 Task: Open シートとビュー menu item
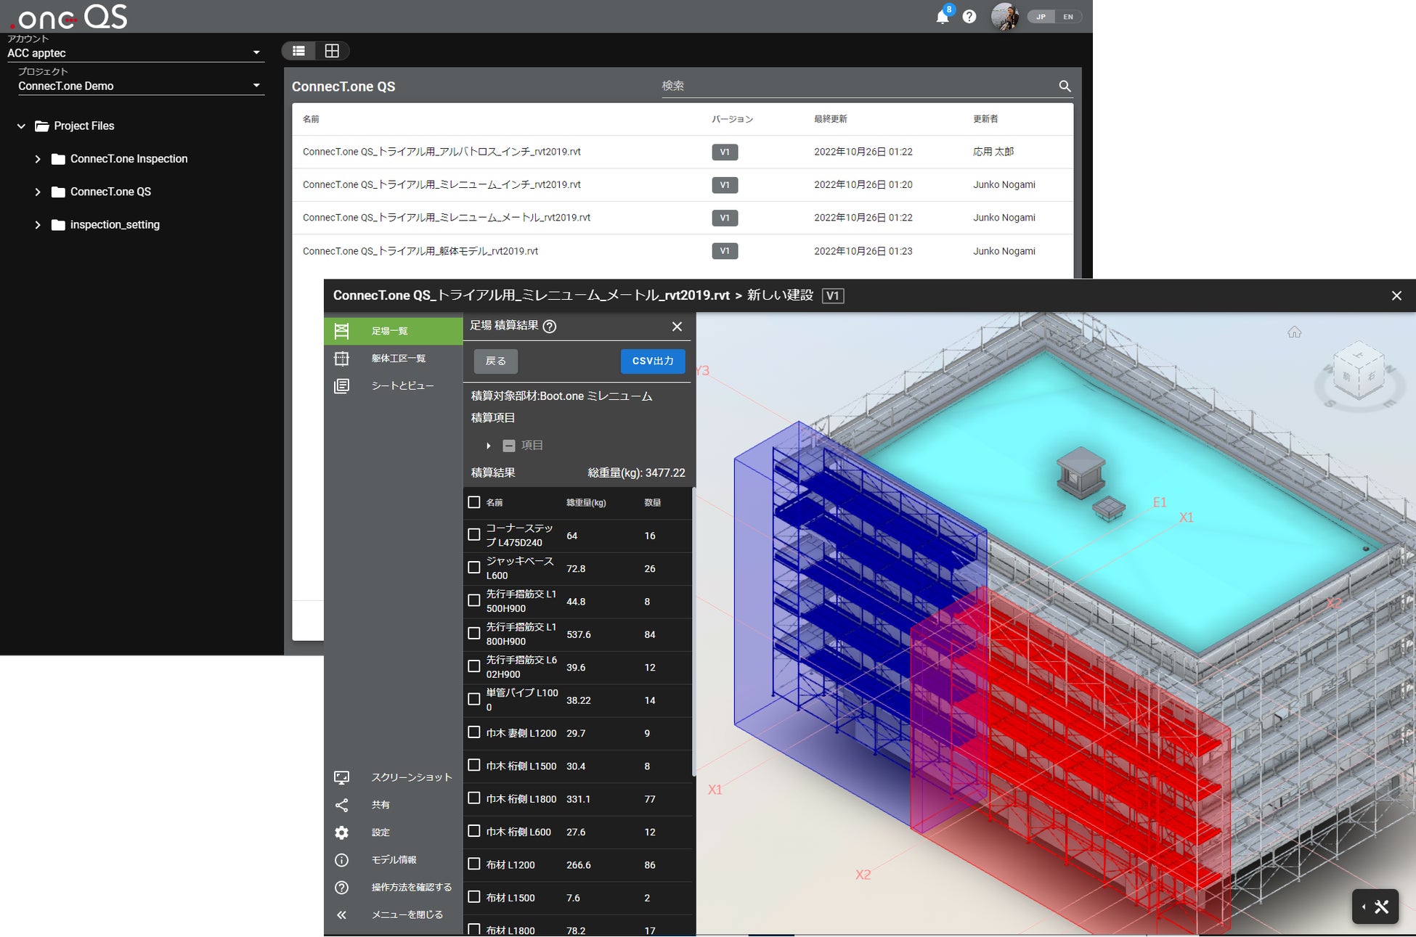pyautogui.click(x=402, y=386)
